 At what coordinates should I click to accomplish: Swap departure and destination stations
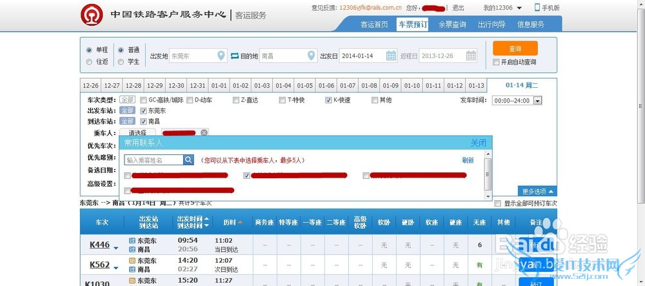(x=235, y=56)
